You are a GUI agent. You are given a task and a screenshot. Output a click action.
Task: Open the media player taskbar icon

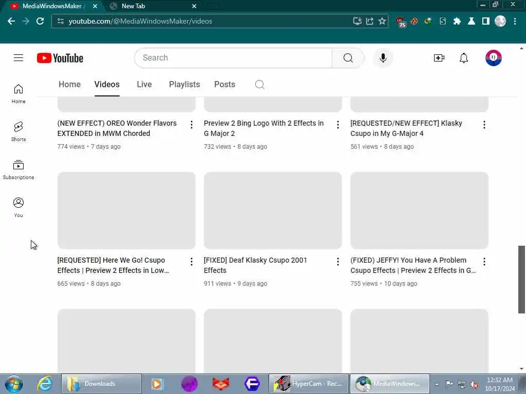coord(157,384)
